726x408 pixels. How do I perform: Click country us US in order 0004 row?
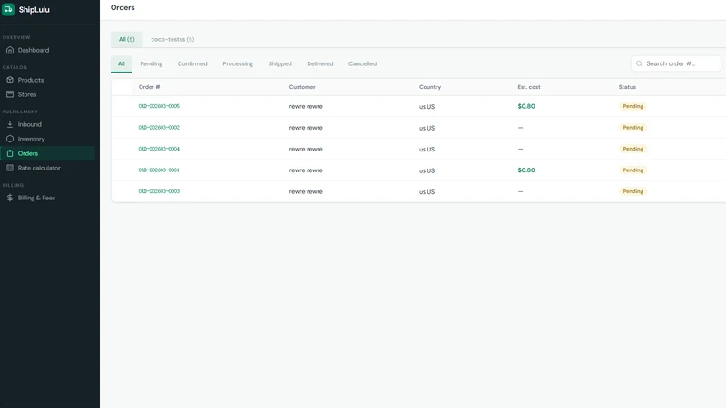(x=427, y=150)
